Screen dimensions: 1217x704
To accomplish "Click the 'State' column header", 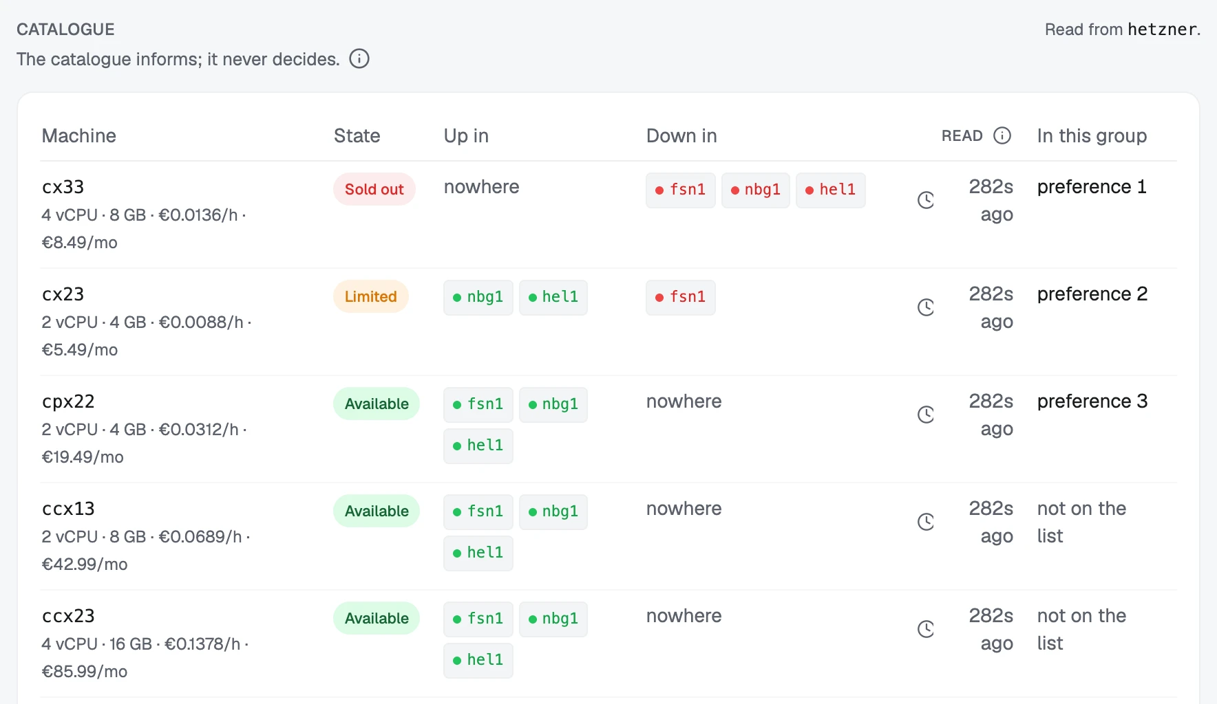I will click(x=357, y=135).
